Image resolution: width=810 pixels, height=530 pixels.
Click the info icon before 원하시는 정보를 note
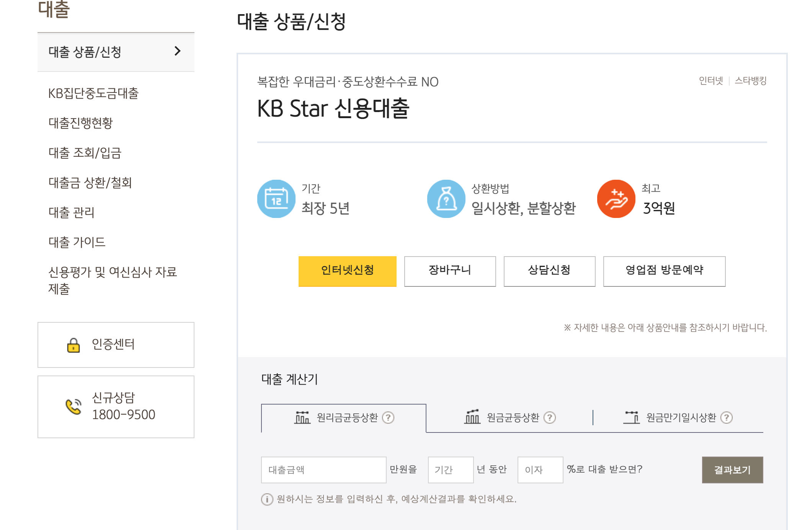click(267, 499)
